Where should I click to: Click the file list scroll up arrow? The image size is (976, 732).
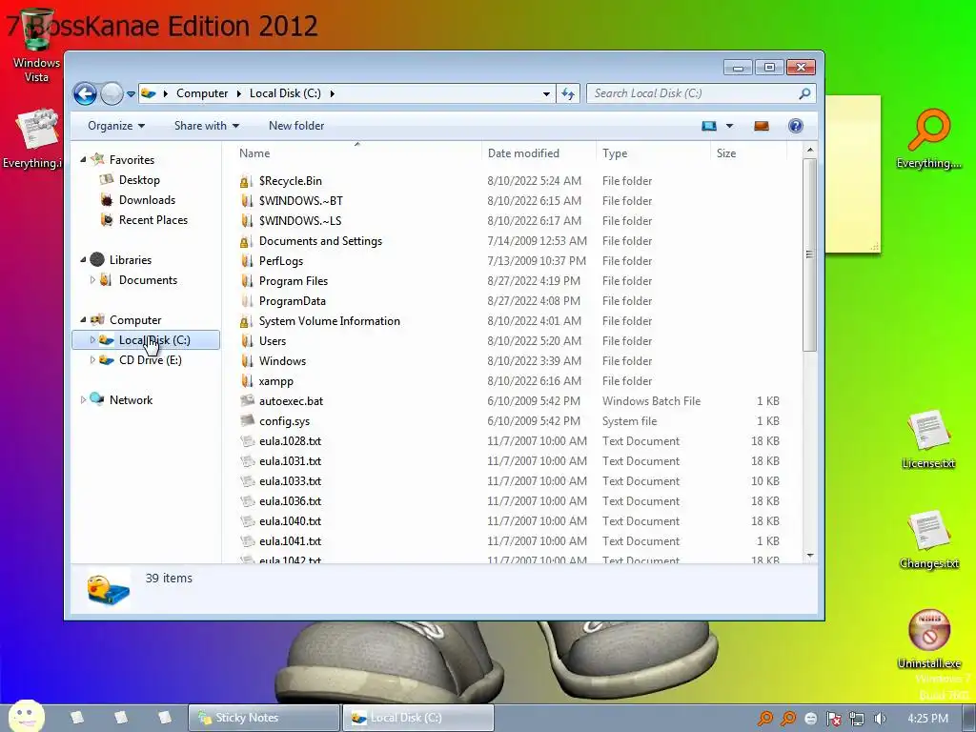click(x=809, y=150)
